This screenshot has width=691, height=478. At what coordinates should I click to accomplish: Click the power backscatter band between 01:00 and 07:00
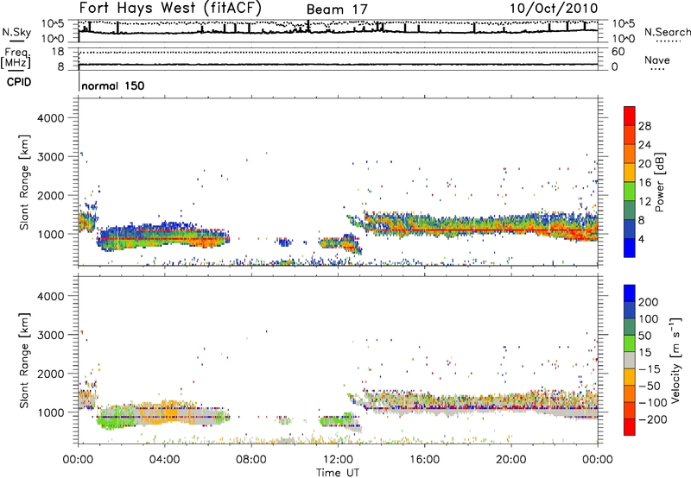[163, 237]
